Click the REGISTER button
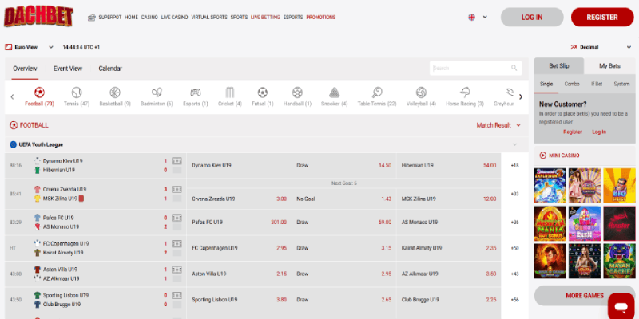 601,17
